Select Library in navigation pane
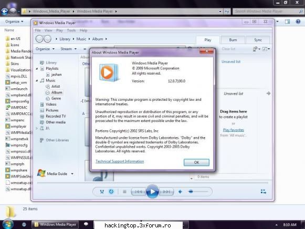Screen dimensions: 305x229 click(51, 63)
